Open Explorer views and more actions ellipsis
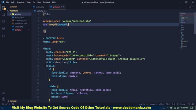196x110 pixels. coord(28,7)
